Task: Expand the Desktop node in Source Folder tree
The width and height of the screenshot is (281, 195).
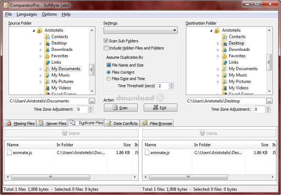Action: coord(40,43)
